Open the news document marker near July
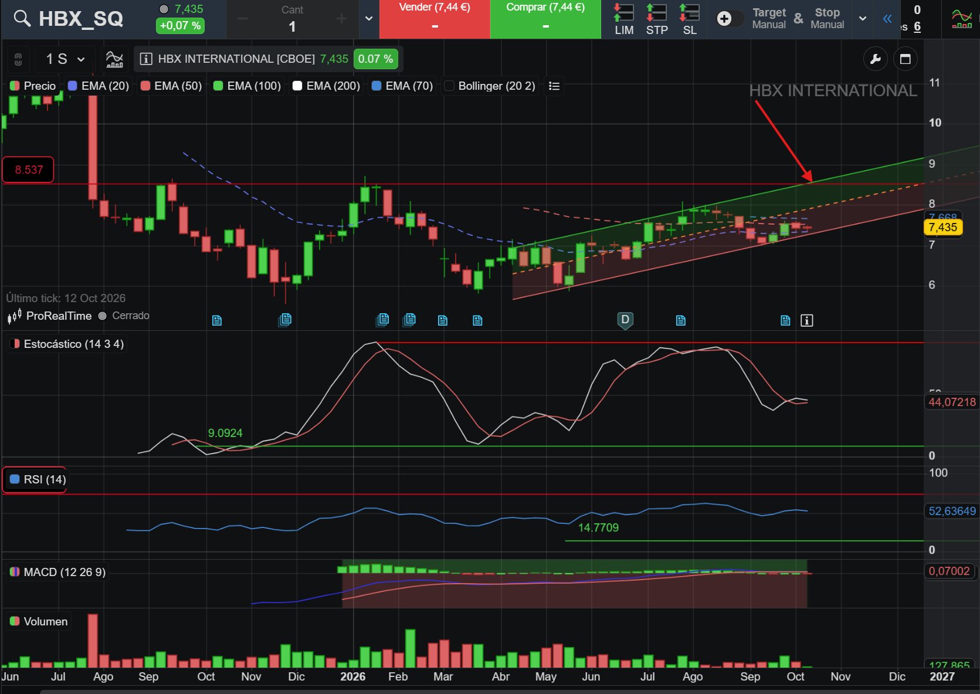 pos(680,320)
